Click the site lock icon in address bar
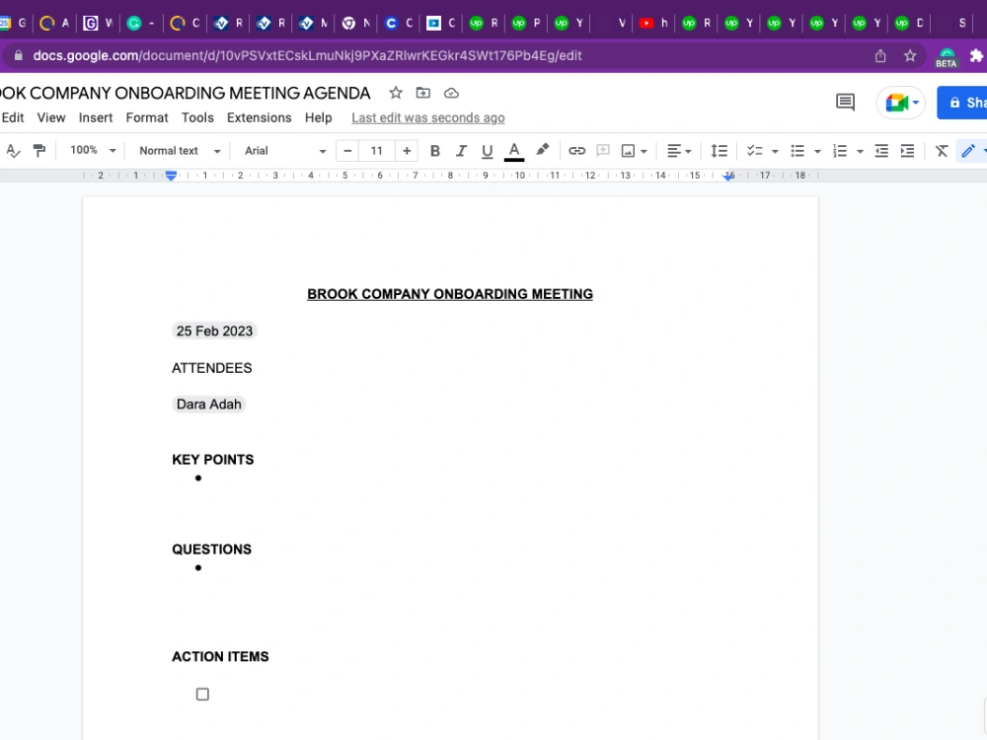Viewport: 987px width, 740px height. pos(18,55)
